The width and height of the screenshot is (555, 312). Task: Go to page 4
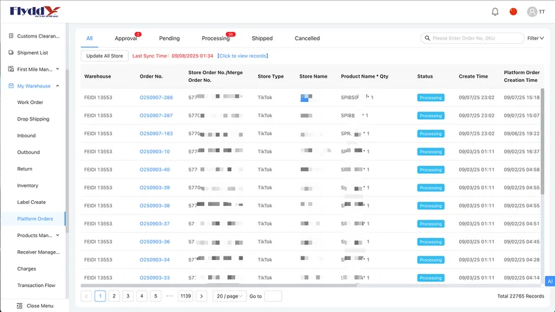142,296
